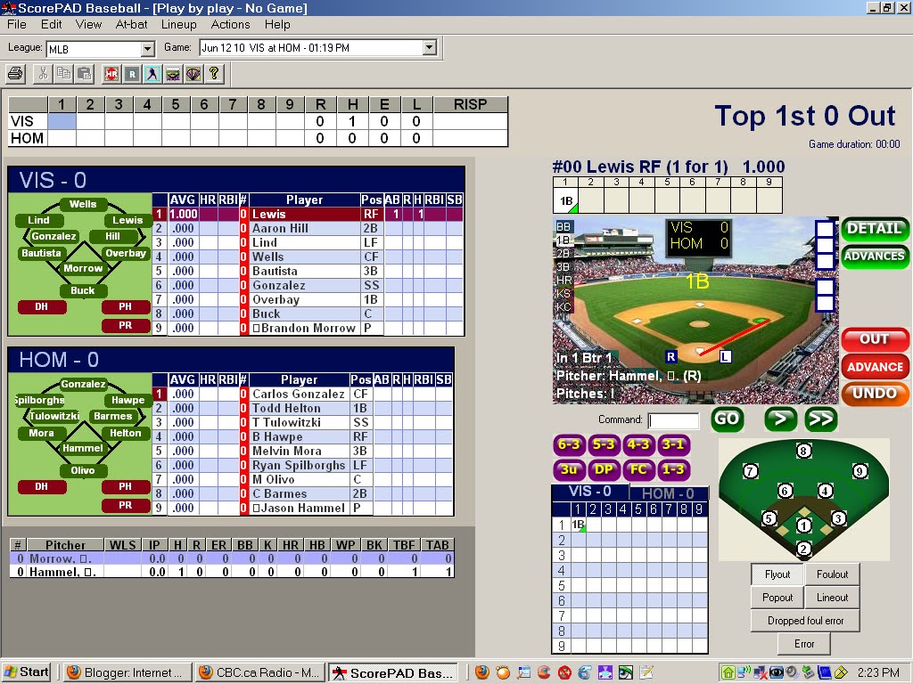Click the HR home run icon
Image resolution: width=913 pixels, height=684 pixels.
pyautogui.click(x=111, y=74)
